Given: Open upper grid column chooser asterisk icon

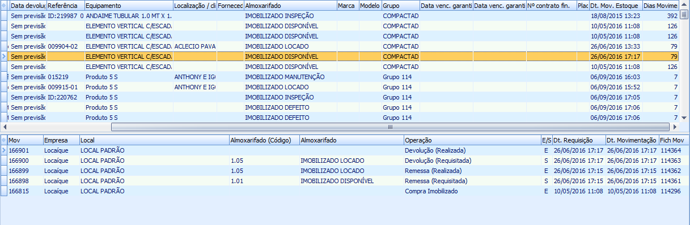Looking at the screenshot, I should click(4, 5).
